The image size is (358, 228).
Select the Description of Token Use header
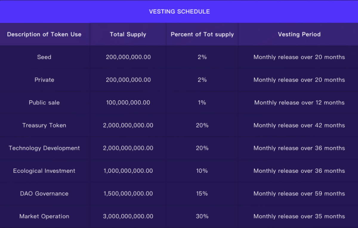click(44, 34)
